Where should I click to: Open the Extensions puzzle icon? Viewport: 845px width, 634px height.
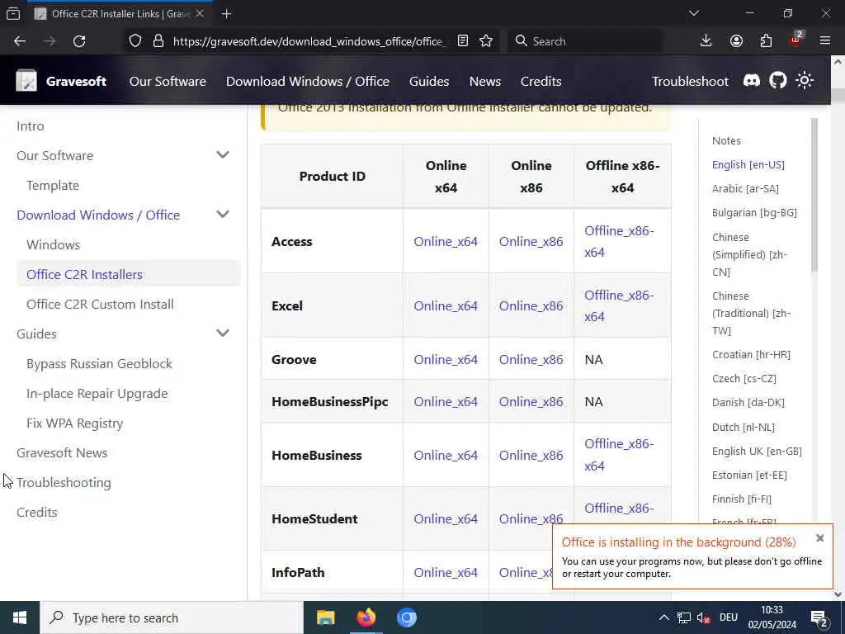tap(766, 41)
